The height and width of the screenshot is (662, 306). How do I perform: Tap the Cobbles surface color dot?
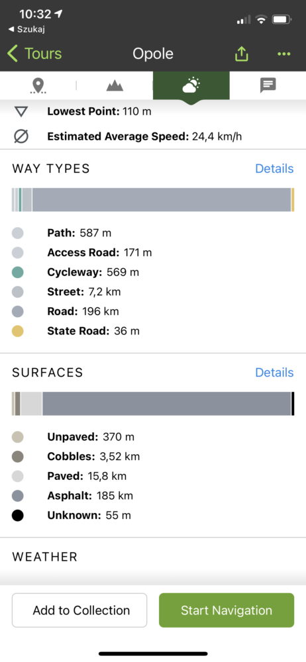pos(18,456)
